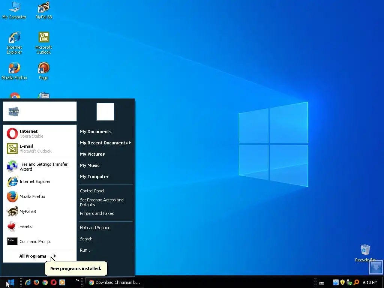384x288 pixels.
Task: Click the user picture in the Start menu
Action: (105, 112)
